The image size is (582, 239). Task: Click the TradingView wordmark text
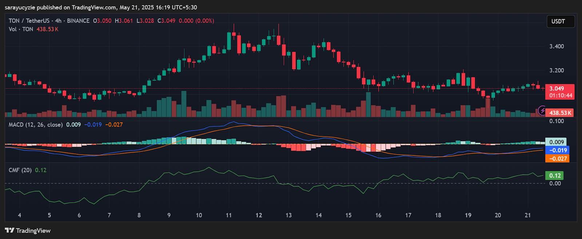pos(33,230)
